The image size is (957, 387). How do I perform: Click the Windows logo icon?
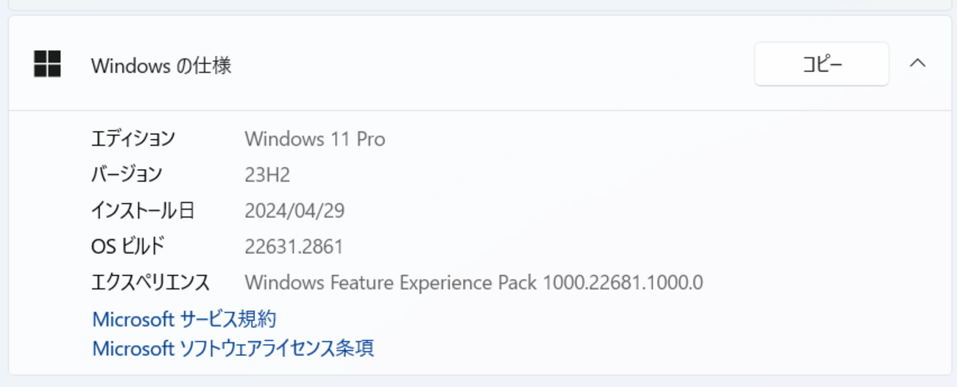(x=47, y=64)
